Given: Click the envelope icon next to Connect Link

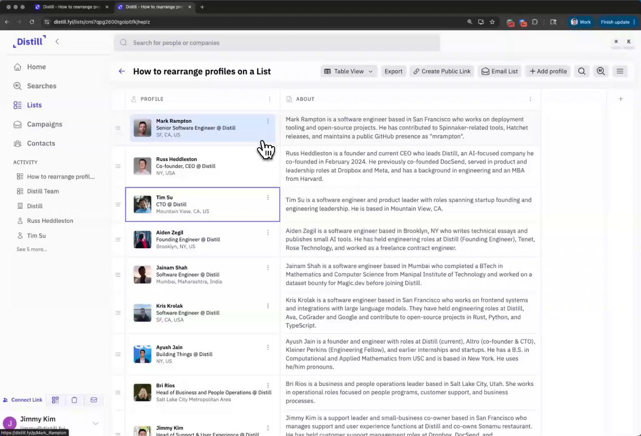Looking at the screenshot, I should point(94,400).
